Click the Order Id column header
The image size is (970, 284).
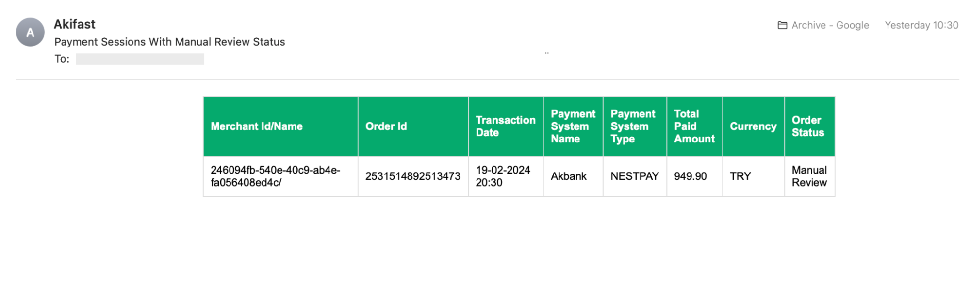click(x=386, y=126)
